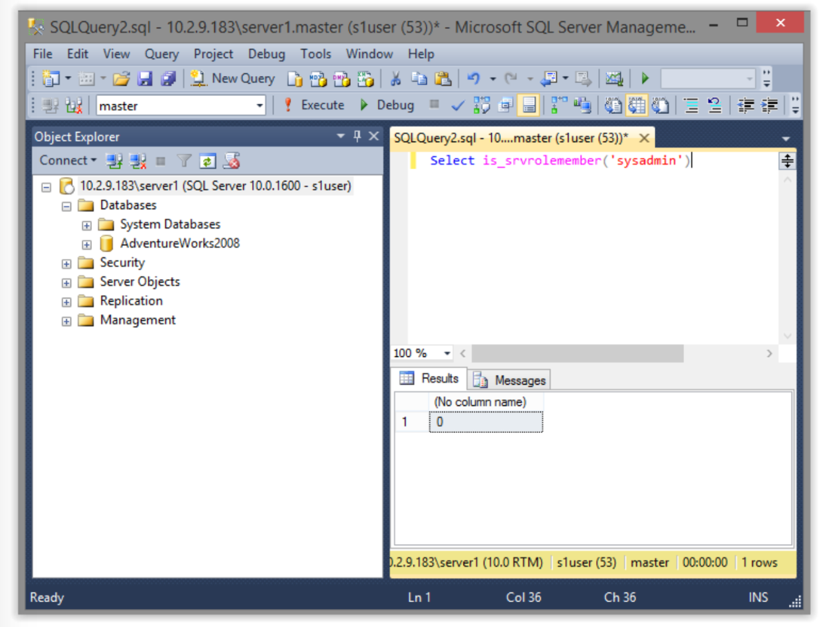Click the Decrease Indent icon
This screenshot has height=627, width=829.
(745, 105)
